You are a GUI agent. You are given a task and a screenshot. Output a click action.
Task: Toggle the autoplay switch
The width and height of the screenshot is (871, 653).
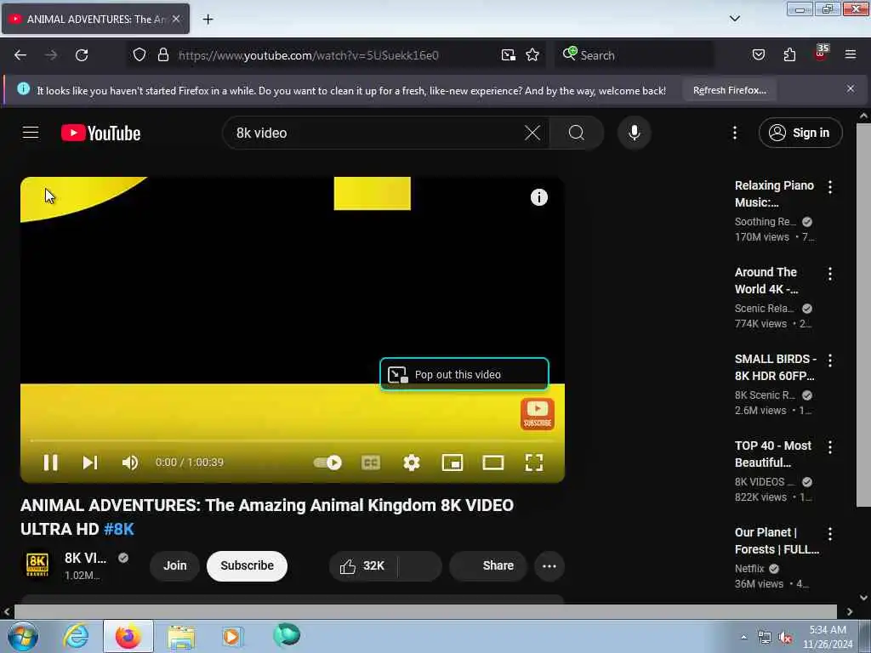click(x=327, y=463)
